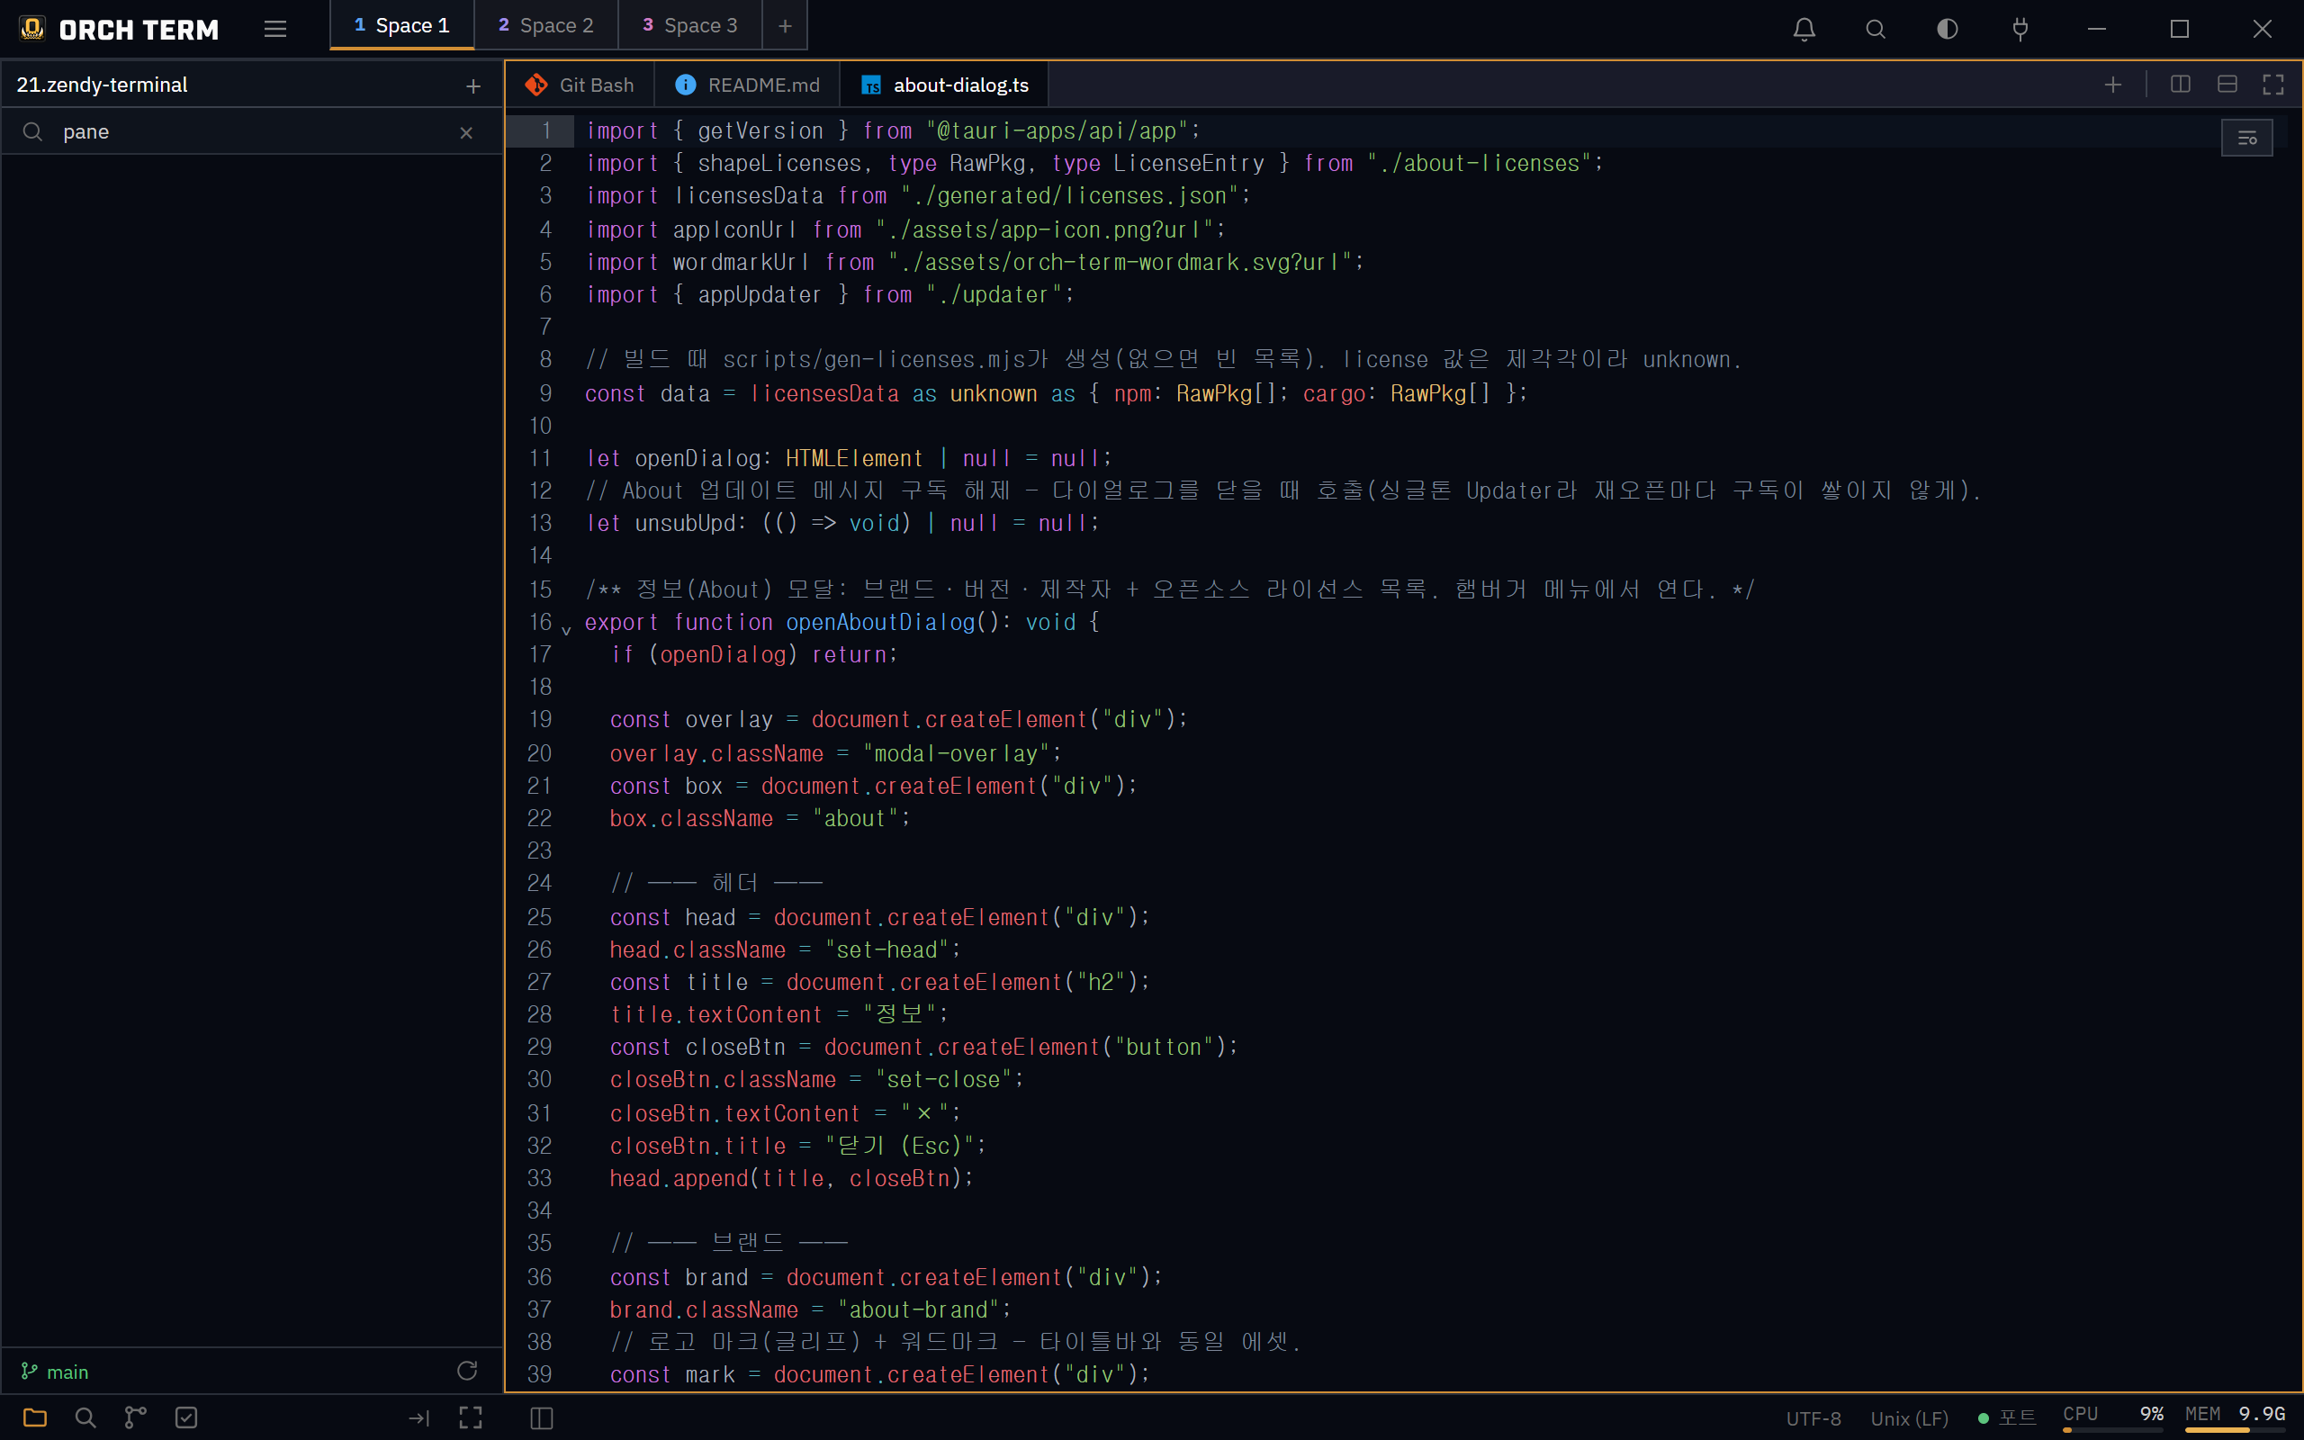
Task: Switch to the Space 2 tab
Action: pyautogui.click(x=546, y=26)
